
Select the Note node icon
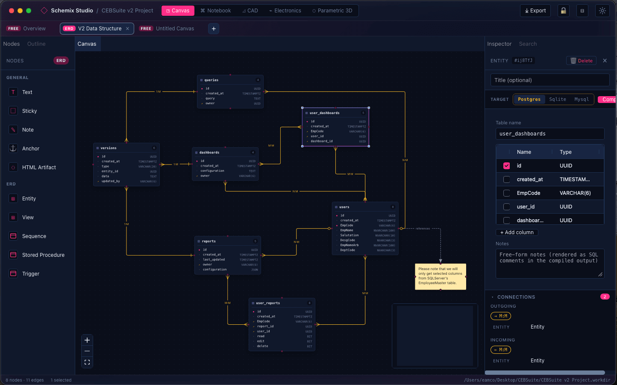13,130
